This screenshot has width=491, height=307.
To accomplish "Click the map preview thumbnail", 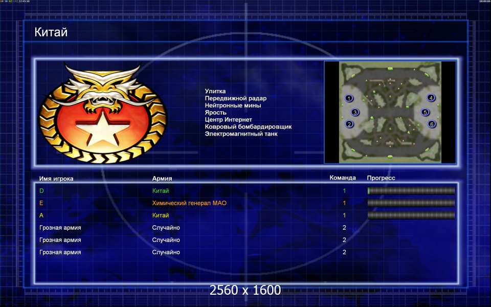I will coord(390,112).
